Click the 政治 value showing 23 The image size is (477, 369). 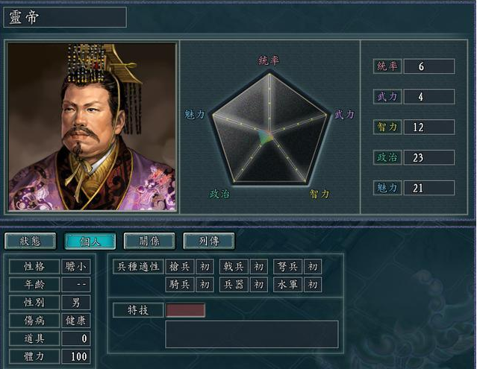coord(429,157)
